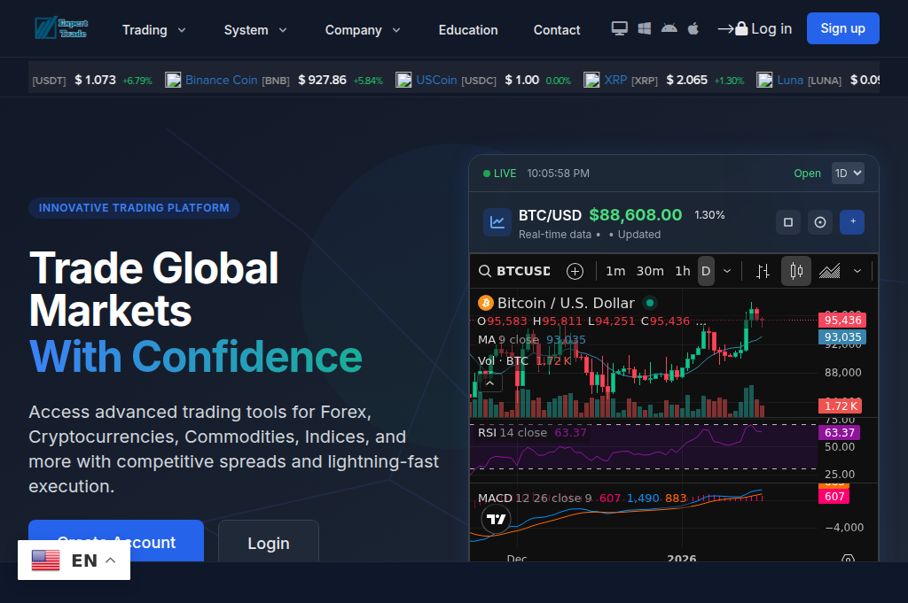Open the symbol search magnifier icon

(x=485, y=271)
